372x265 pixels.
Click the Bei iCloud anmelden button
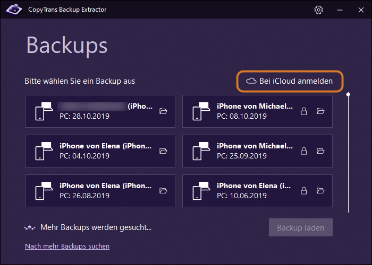click(290, 81)
